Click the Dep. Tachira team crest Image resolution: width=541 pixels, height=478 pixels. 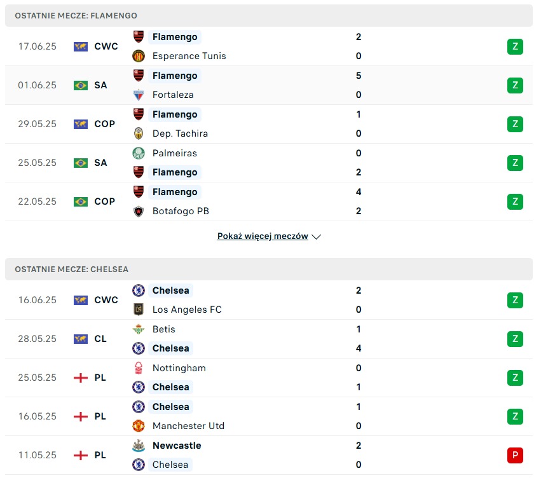(139, 133)
